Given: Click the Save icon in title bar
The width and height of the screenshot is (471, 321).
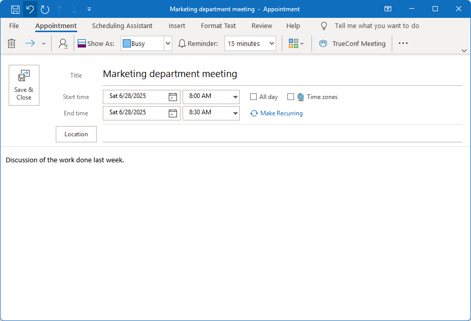Looking at the screenshot, I should (x=15, y=9).
